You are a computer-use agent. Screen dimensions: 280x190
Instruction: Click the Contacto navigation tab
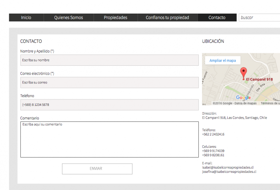tap(217, 18)
